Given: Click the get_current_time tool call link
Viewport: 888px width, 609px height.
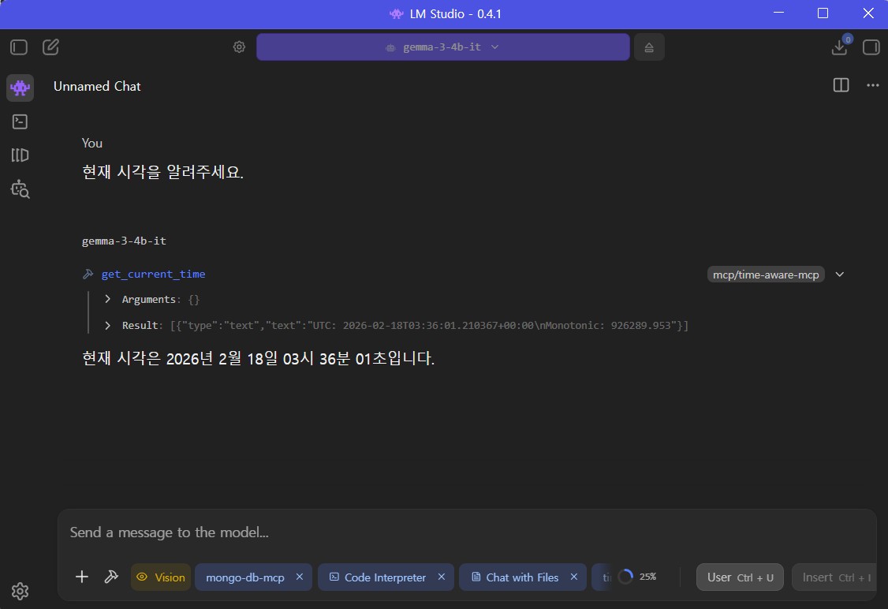Looking at the screenshot, I should click(154, 275).
